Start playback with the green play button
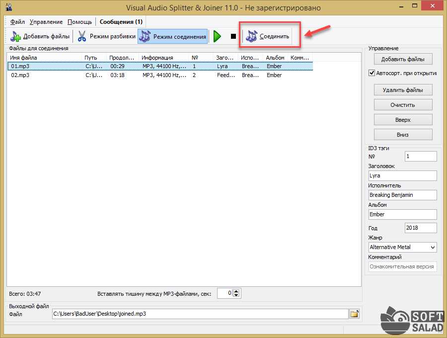Viewport: 447px width, 338px height. [x=217, y=36]
